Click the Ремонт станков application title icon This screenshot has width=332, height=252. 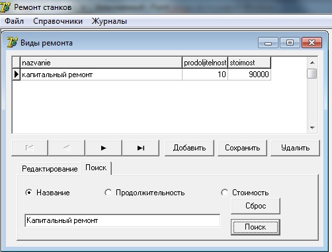pos(5,7)
